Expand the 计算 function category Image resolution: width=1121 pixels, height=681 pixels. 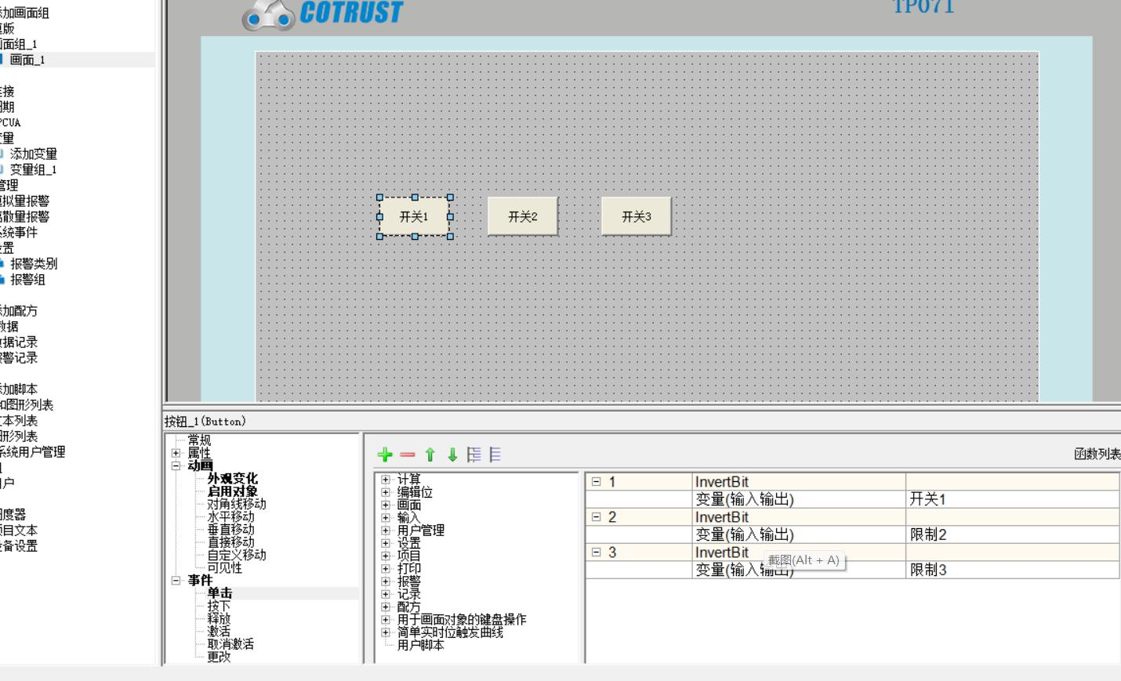[x=386, y=480]
